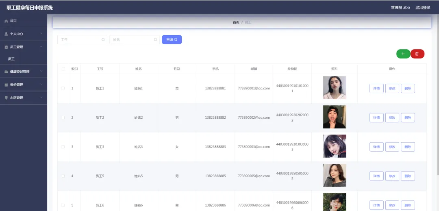Click the 身份证 column header
Screen dimensions: 439x211
(x=292, y=69)
